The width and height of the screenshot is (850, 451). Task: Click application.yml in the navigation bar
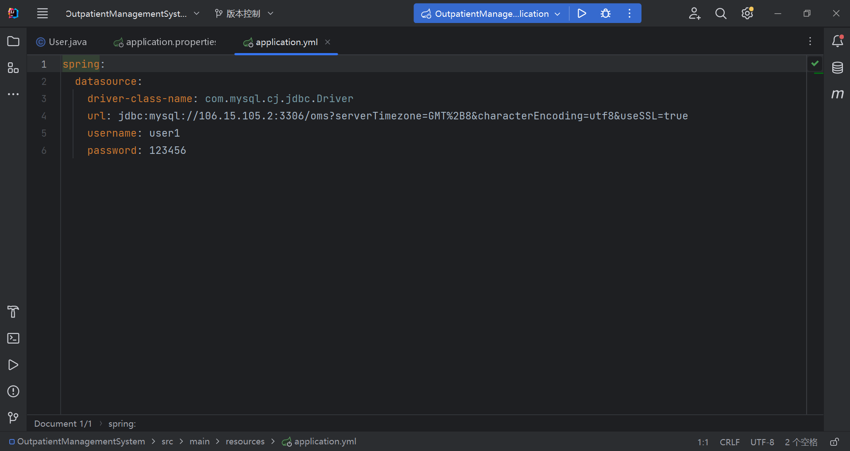coord(319,442)
